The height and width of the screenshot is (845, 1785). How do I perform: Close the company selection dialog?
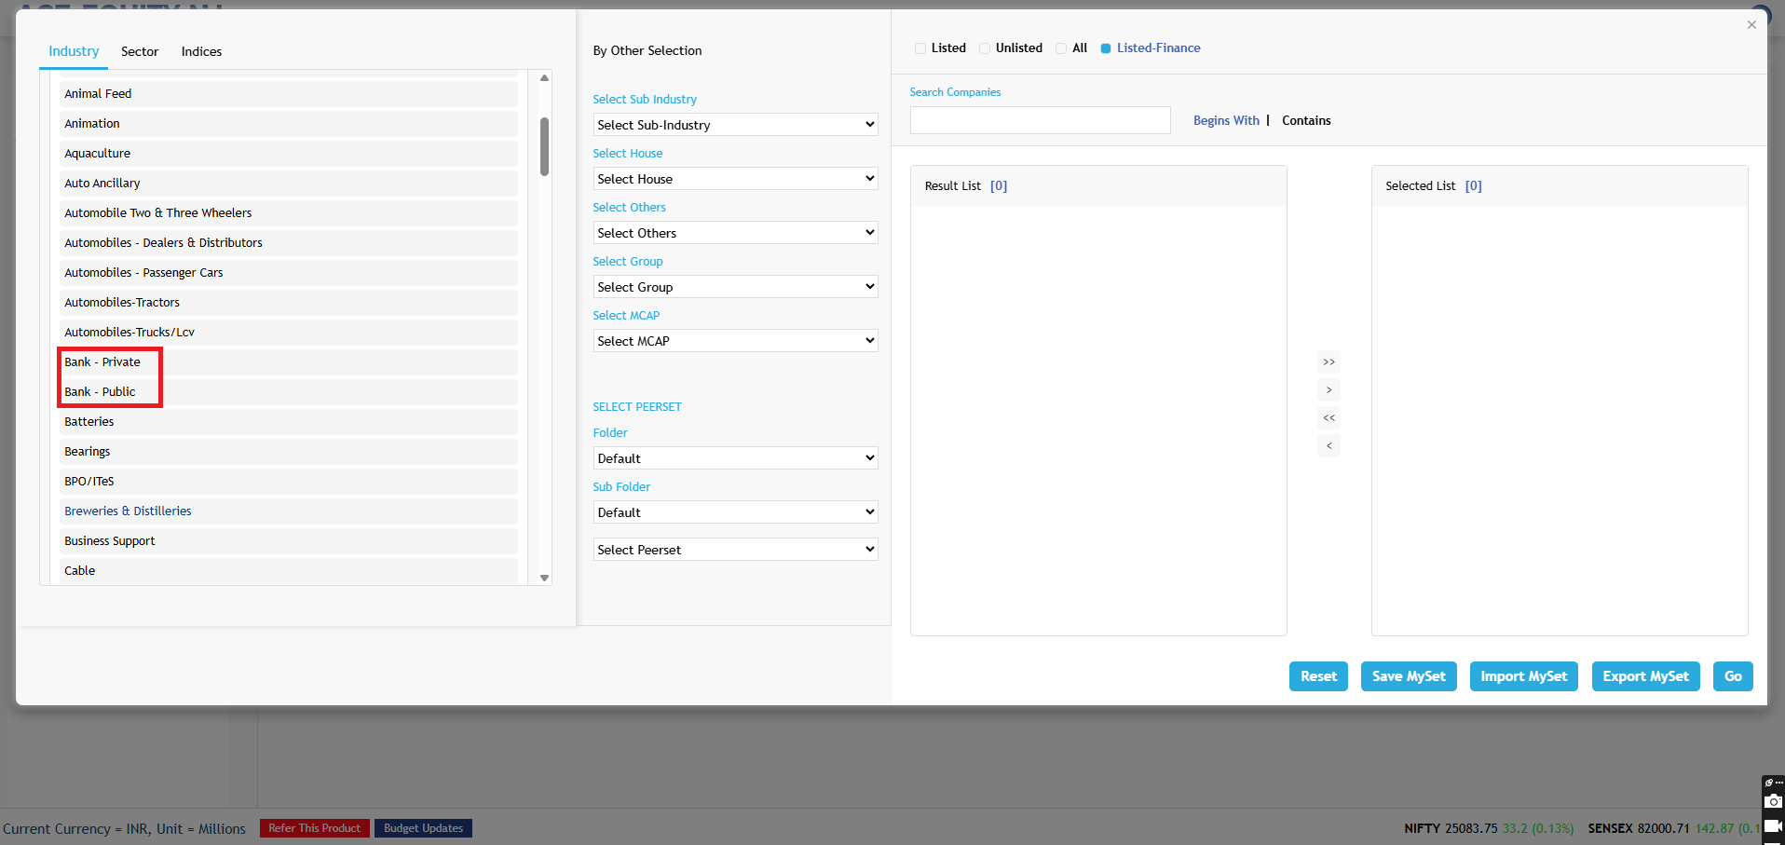(1751, 25)
